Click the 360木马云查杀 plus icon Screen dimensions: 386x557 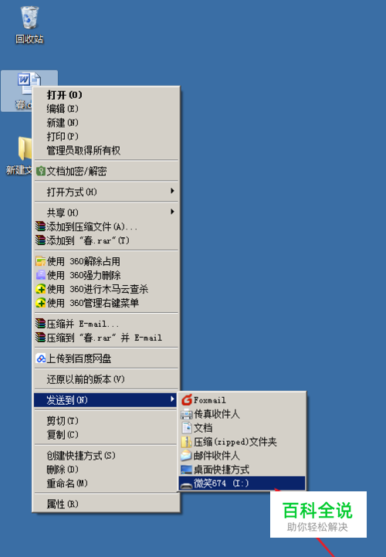(x=41, y=289)
